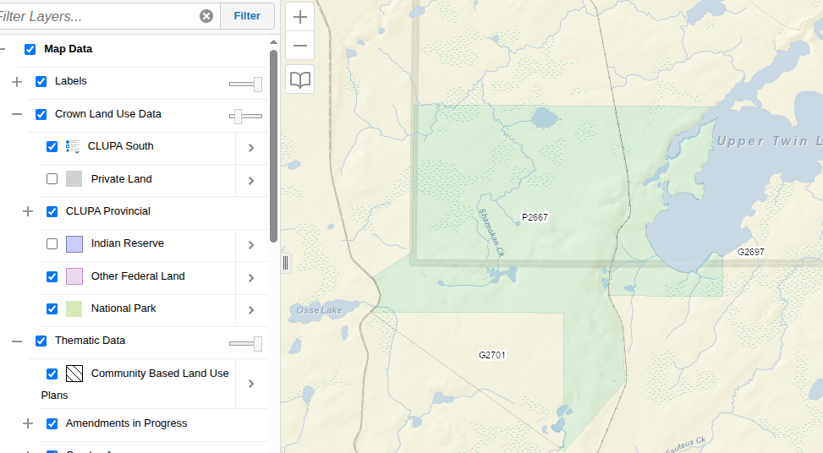The image size is (823, 453).
Task: Uncheck the CLUPA Provincial checkbox
Action: click(52, 212)
